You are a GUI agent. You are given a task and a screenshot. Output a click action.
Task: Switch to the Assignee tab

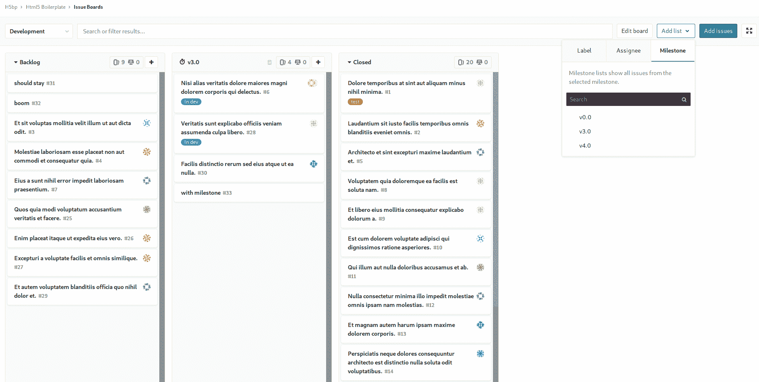628,50
